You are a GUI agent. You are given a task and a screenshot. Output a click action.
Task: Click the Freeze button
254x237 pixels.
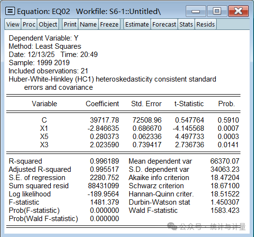[x=109, y=25]
